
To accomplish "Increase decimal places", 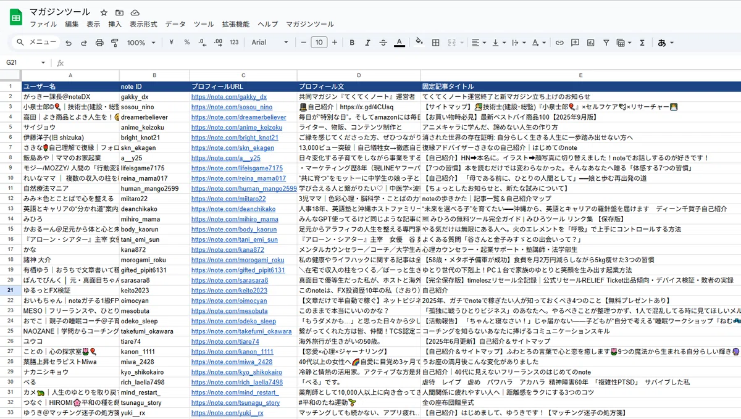I will [x=218, y=43].
